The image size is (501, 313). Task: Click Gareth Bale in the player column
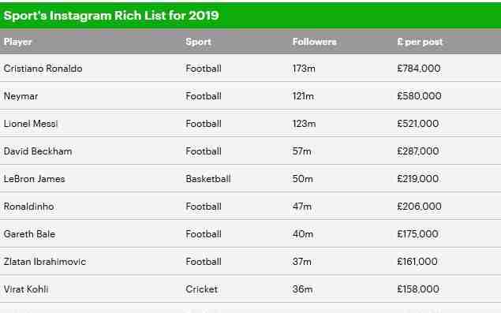[29, 234]
